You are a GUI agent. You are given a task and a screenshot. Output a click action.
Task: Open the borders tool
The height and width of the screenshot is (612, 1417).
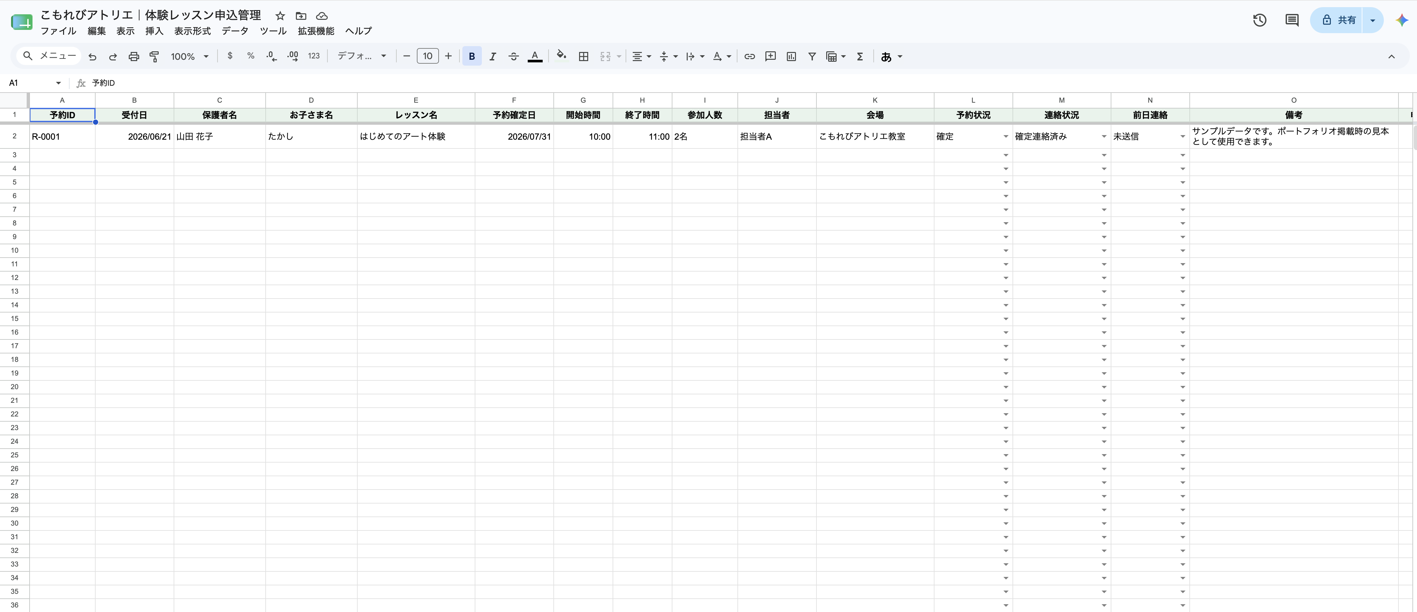tap(584, 56)
